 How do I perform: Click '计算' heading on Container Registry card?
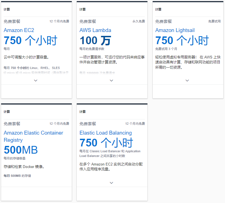[x=7, y=112]
